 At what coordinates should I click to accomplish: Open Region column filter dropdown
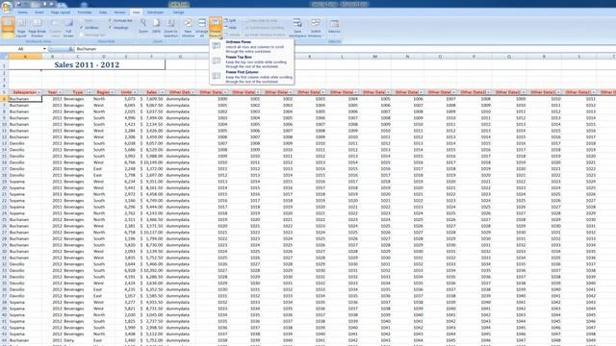[x=112, y=92]
